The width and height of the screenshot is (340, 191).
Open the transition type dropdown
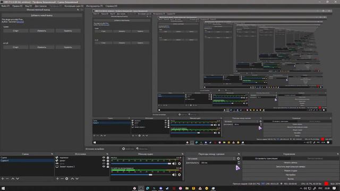point(211,159)
